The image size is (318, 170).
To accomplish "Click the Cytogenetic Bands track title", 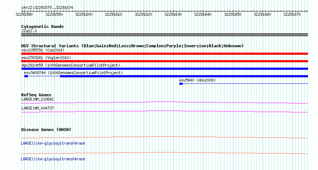I will tap(43, 26).
